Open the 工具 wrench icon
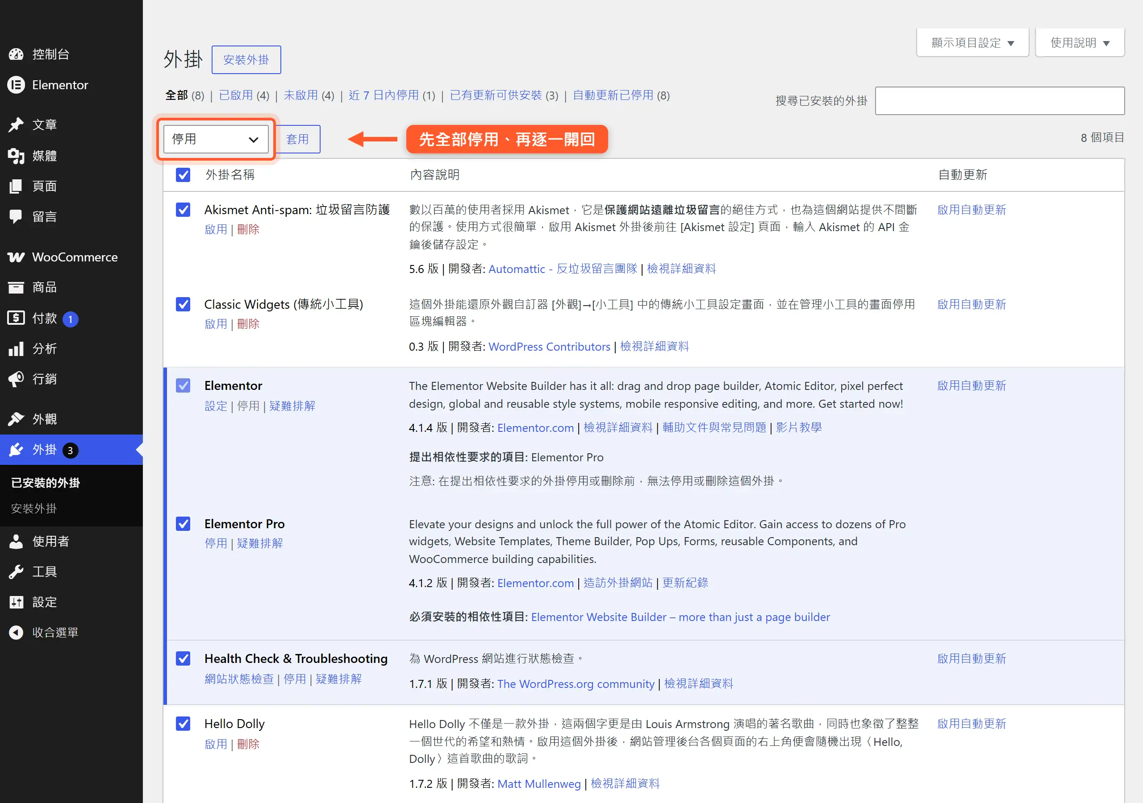This screenshot has height=803, width=1143. [x=16, y=571]
